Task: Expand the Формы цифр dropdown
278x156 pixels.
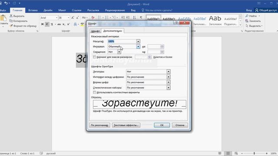Action: pos(169,82)
